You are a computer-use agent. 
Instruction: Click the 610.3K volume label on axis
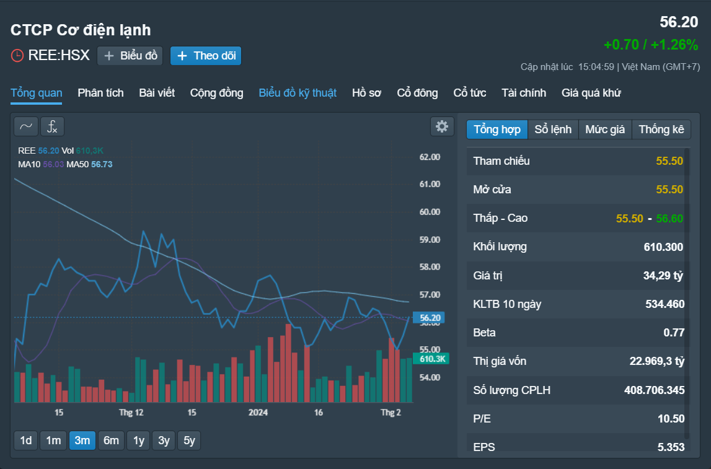click(x=431, y=359)
